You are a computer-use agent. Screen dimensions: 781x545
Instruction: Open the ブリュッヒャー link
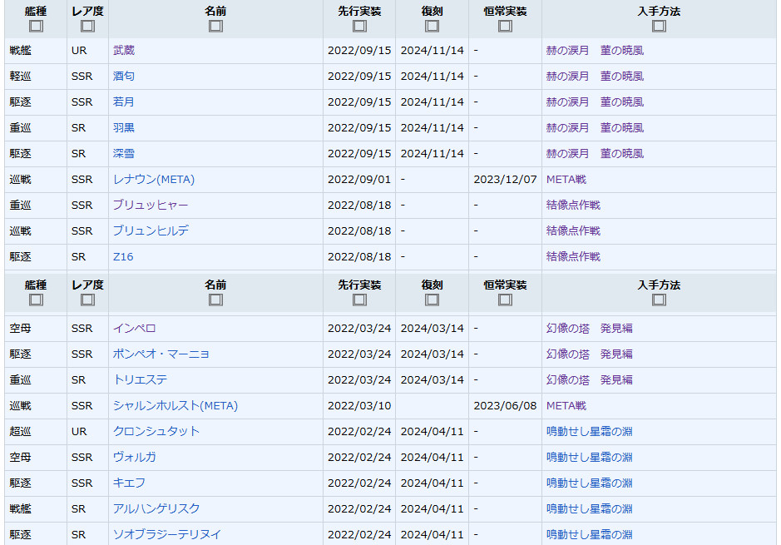[x=151, y=206]
